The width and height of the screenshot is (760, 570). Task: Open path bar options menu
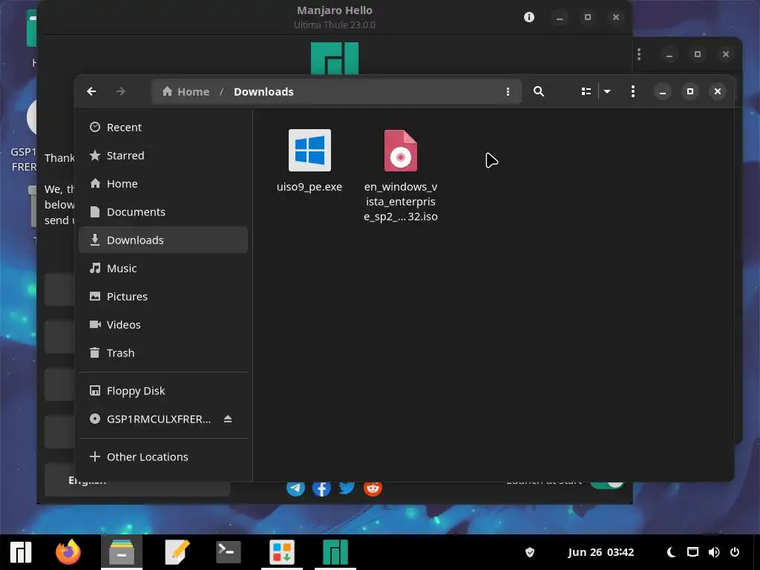(x=508, y=91)
